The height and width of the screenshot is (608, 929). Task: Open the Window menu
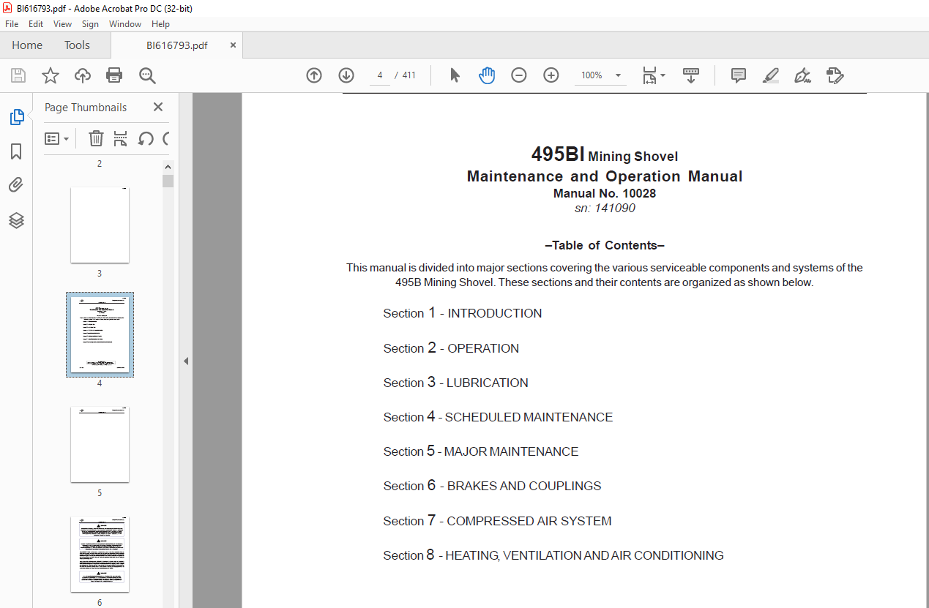coord(125,24)
